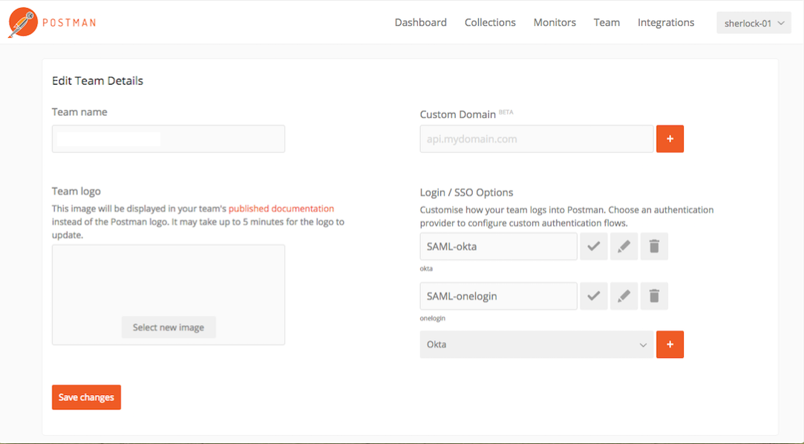Go to Integrations

(666, 22)
